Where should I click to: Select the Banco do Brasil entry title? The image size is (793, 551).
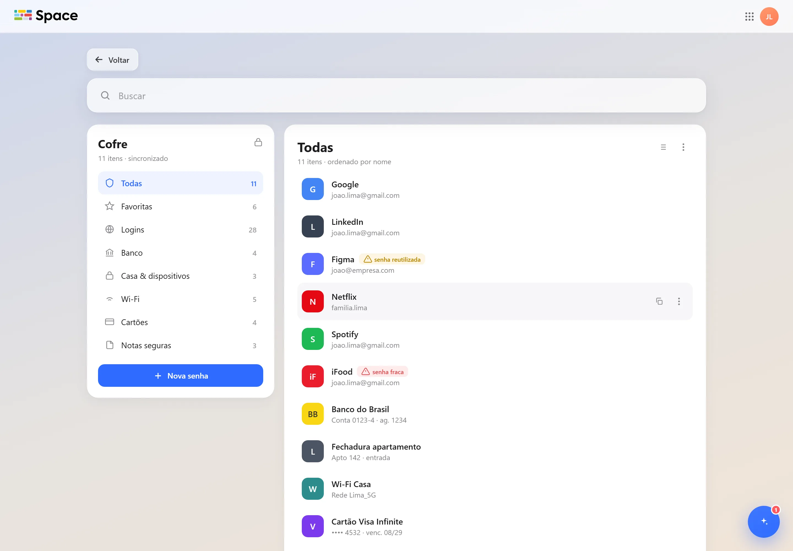(x=360, y=409)
